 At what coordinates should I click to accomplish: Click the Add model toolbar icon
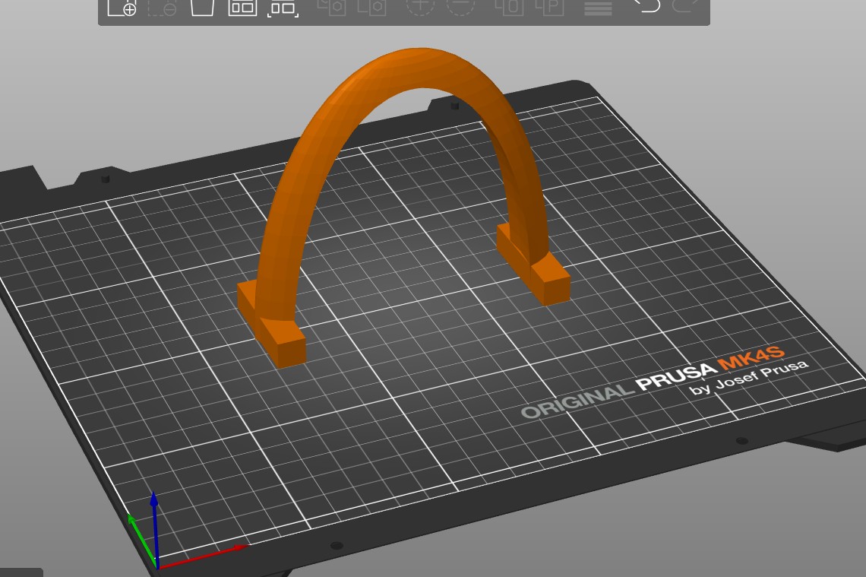coord(122,7)
